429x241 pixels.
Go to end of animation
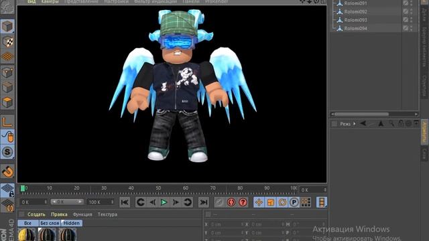[203, 202]
